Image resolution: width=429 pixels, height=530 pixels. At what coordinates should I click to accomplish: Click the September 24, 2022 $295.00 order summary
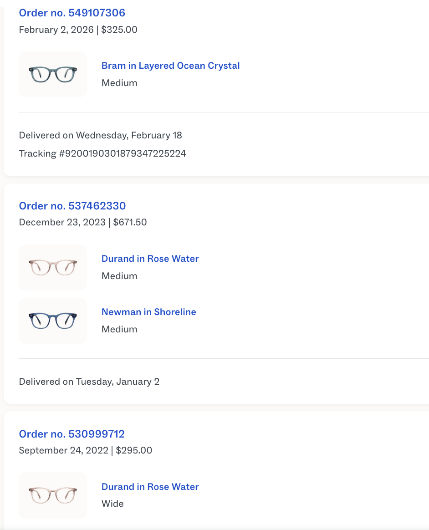[85, 451]
